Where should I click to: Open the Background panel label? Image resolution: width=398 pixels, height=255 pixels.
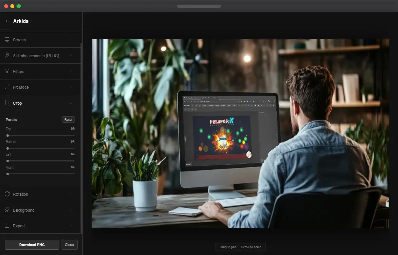pyautogui.click(x=24, y=210)
